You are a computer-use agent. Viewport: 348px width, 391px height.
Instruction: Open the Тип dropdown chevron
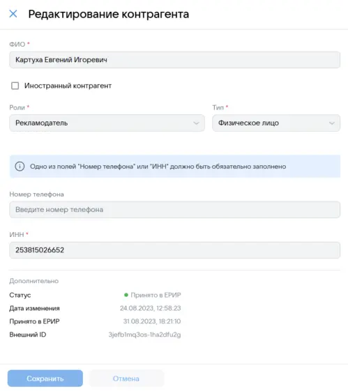tap(332, 123)
